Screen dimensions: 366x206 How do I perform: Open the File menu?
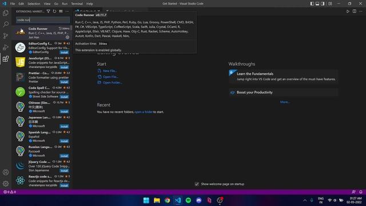tap(13, 4)
